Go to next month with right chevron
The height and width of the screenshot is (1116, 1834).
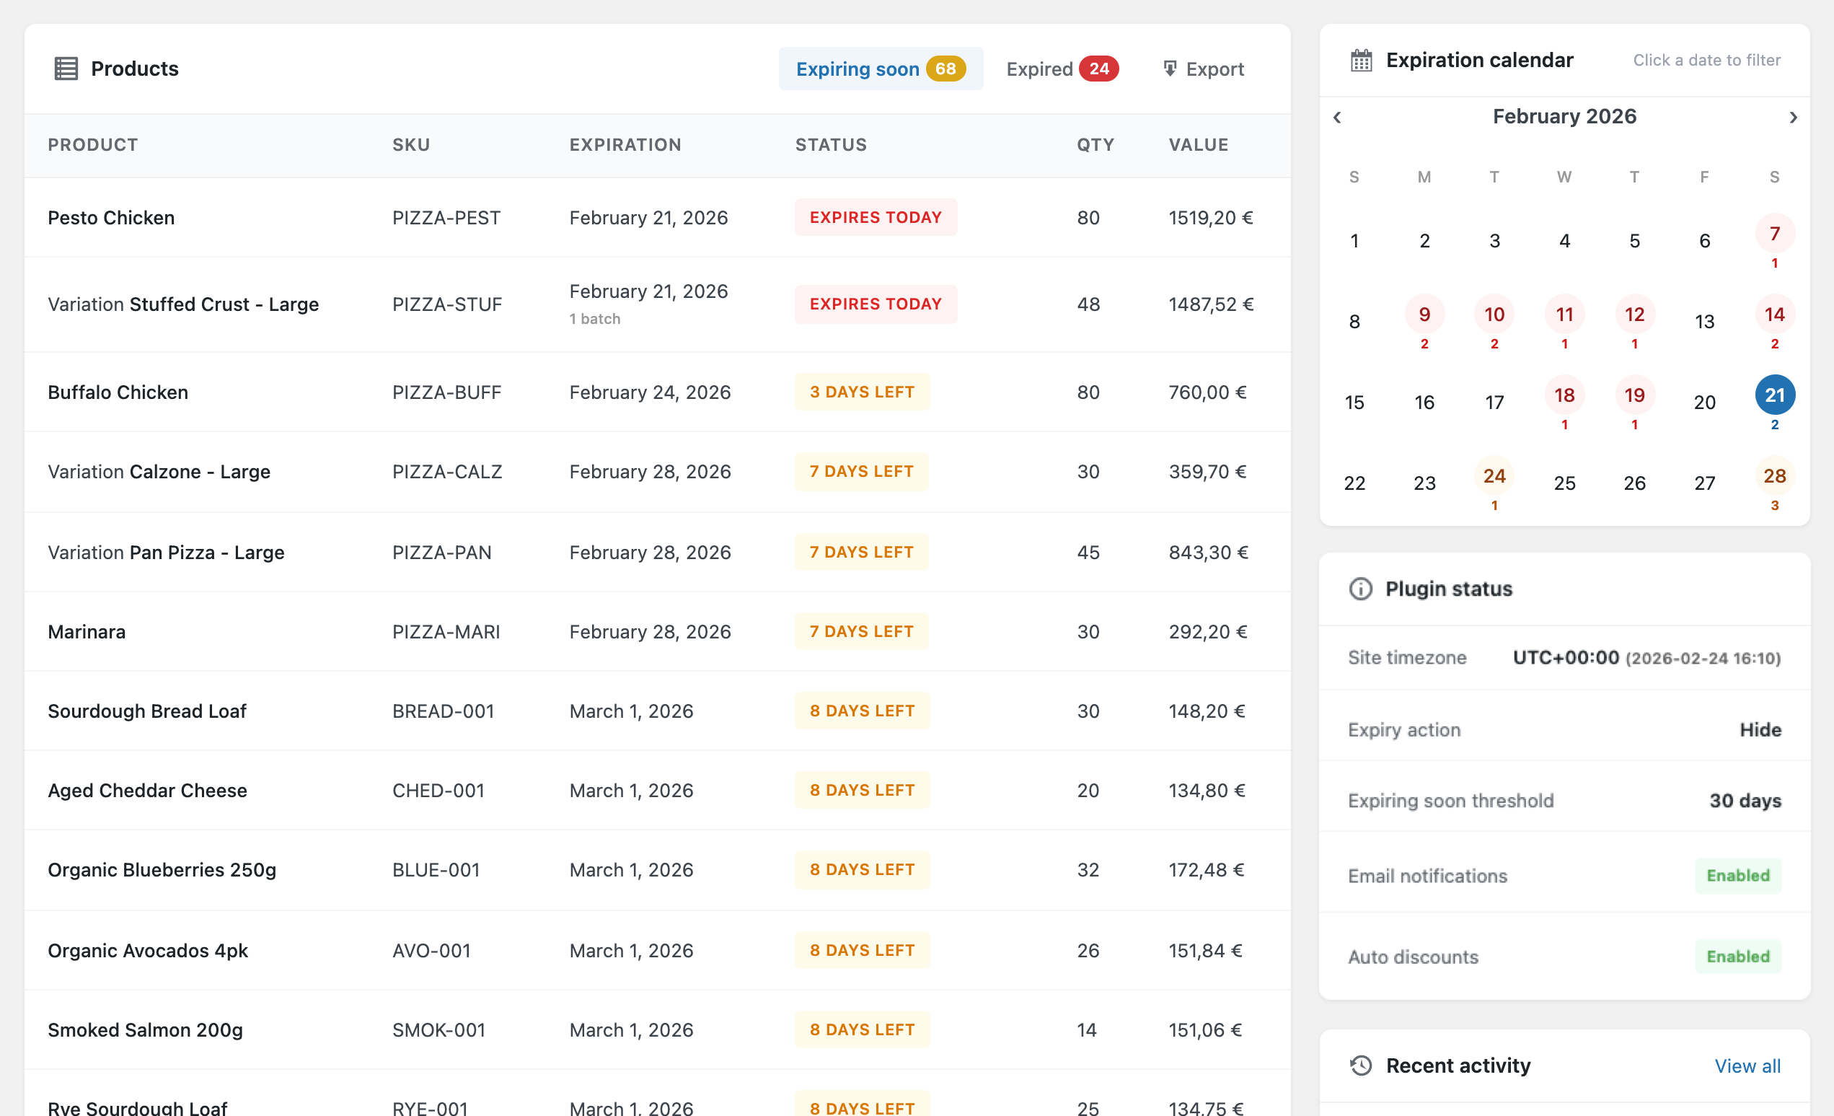(1793, 117)
